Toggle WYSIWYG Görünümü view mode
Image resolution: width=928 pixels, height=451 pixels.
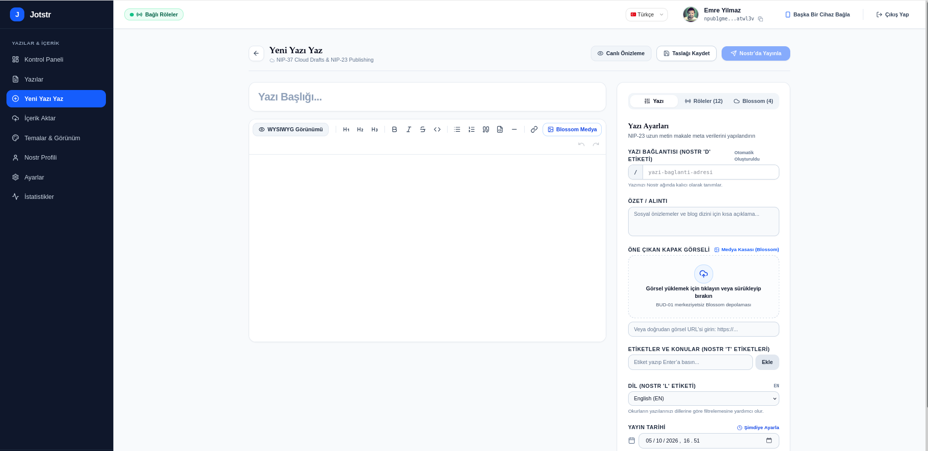[x=291, y=129]
